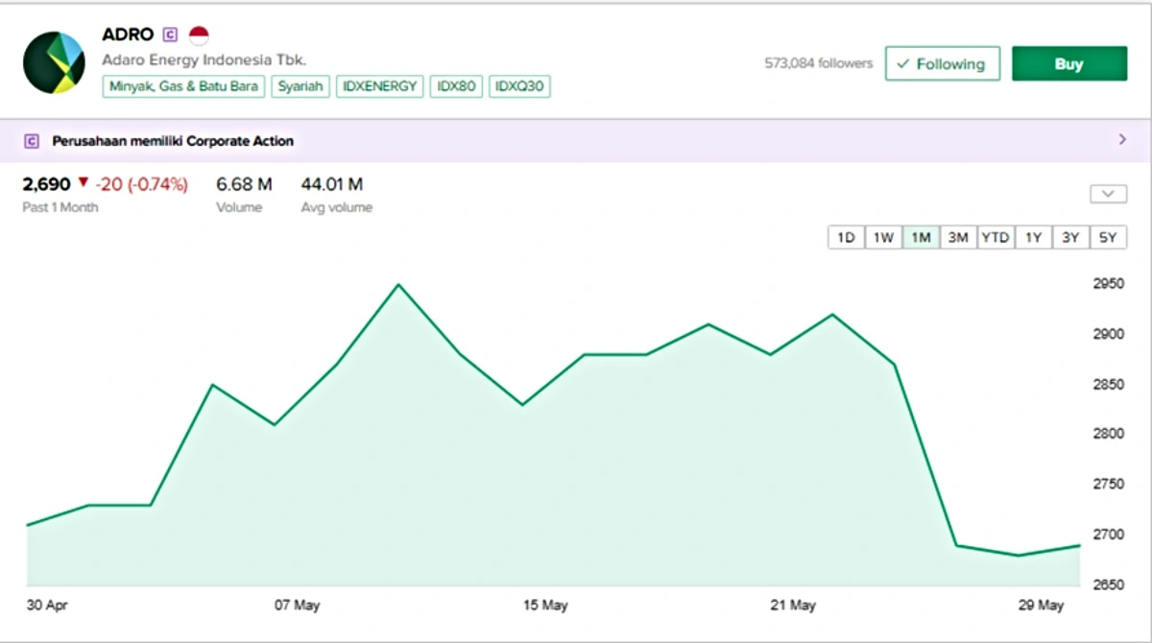Click the 15 May date axis label
This screenshot has width=1152, height=643.
[545, 606]
